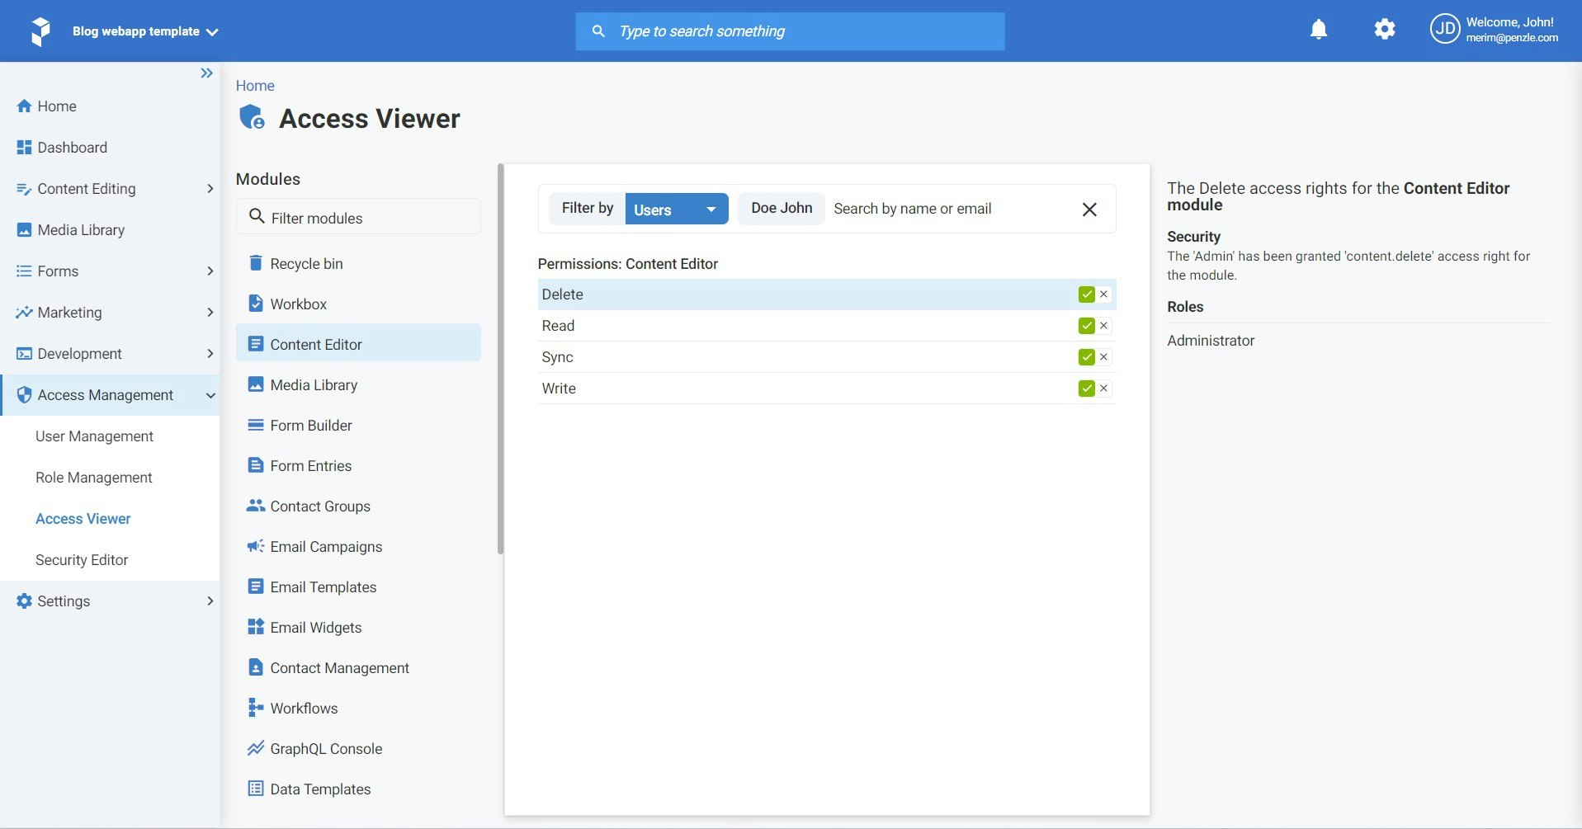The height and width of the screenshot is (829, 1582).
Task: Open User Management in the sidebar
Action: (94, 436)
